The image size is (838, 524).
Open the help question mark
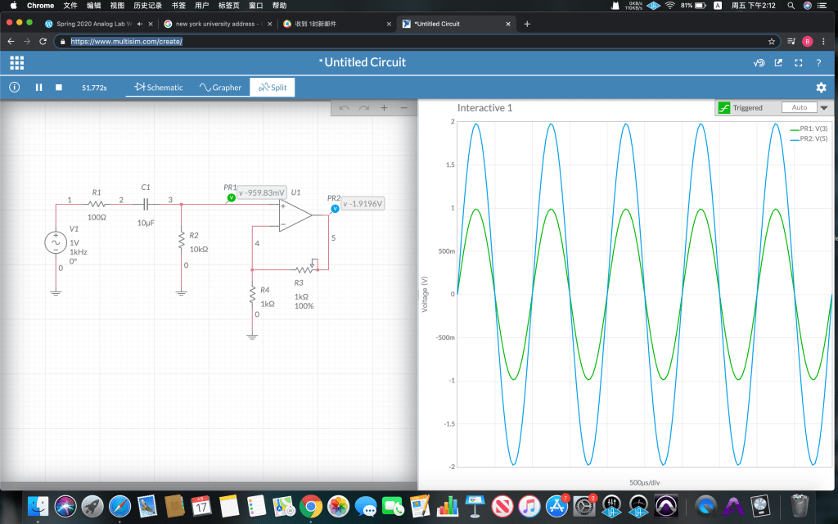[x=819, y=63]
